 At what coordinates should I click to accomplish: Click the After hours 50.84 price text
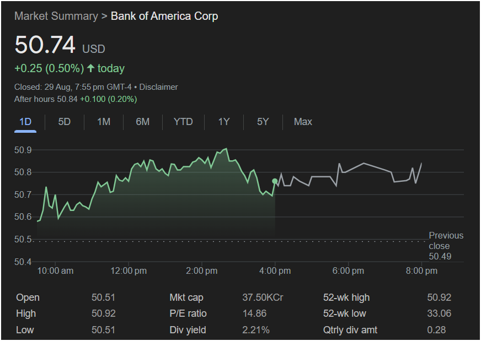46,99
